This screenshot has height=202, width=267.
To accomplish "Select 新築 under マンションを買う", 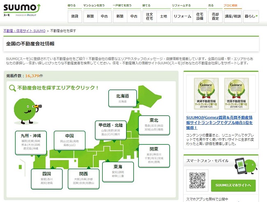I will coord(90,16).
